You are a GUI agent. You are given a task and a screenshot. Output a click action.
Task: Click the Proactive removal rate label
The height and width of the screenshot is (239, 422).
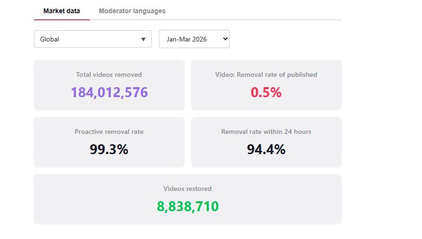point(109,132)
